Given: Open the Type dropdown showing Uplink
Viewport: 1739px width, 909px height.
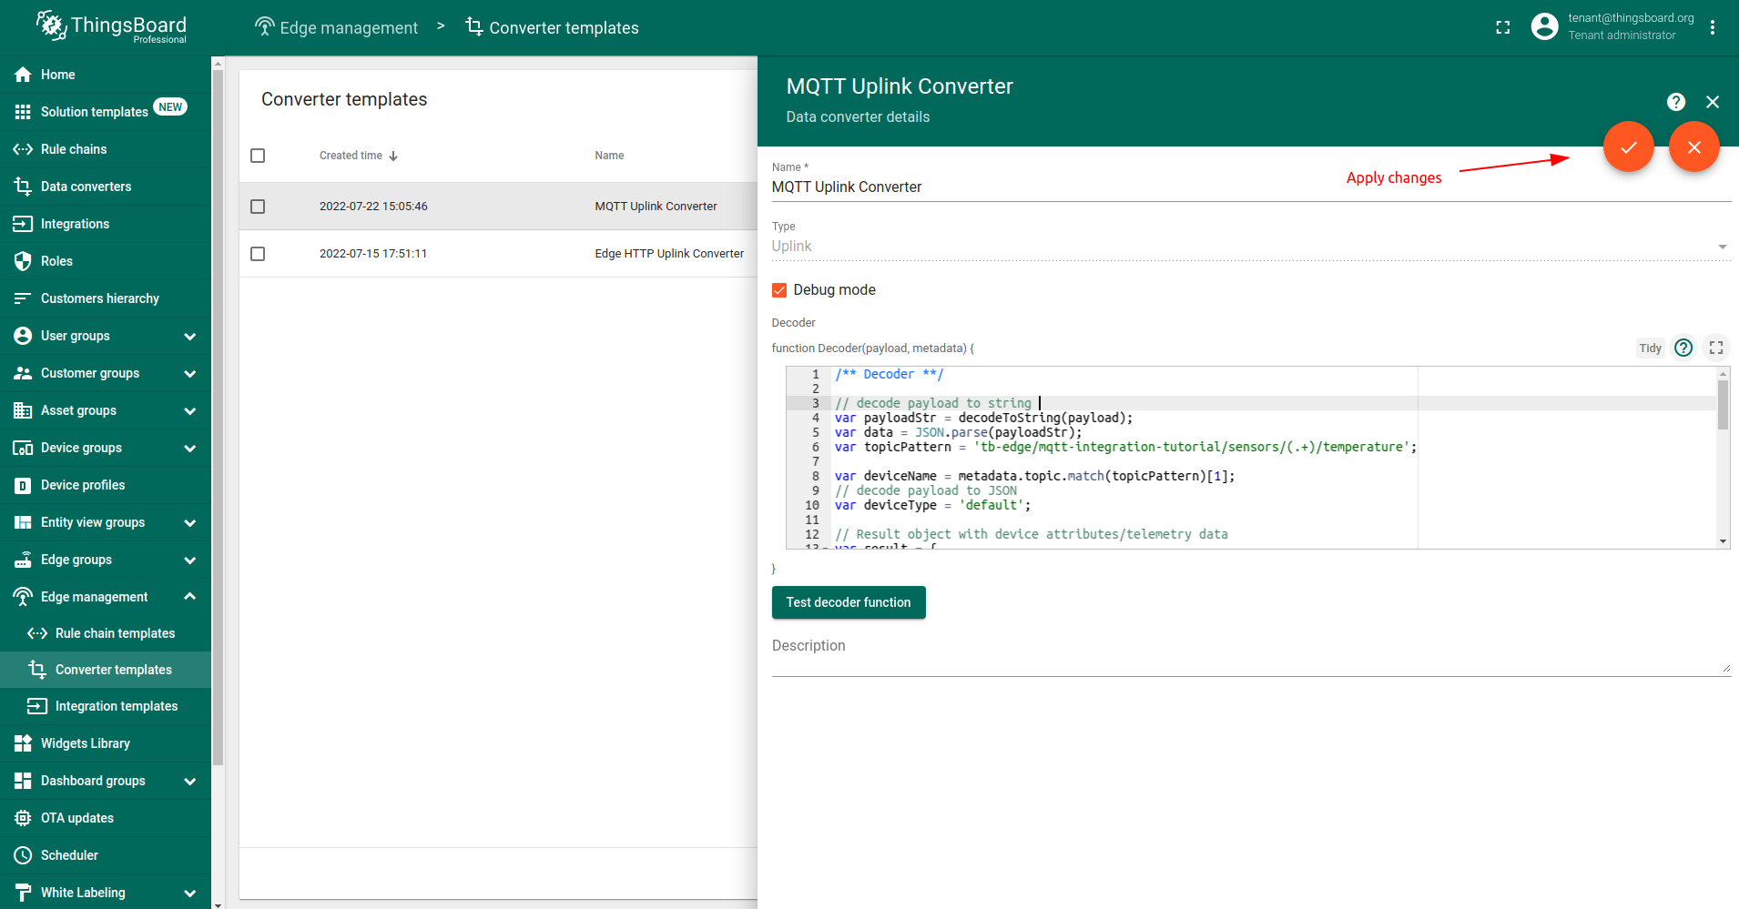Looking at the screenshot, I should click(1249, 247).
